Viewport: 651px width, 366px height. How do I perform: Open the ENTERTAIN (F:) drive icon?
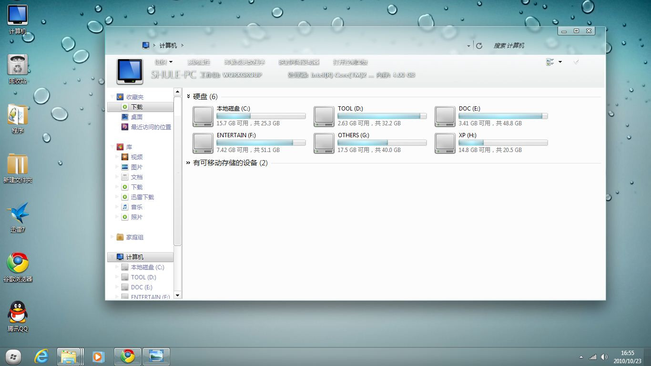coord(203,143)
